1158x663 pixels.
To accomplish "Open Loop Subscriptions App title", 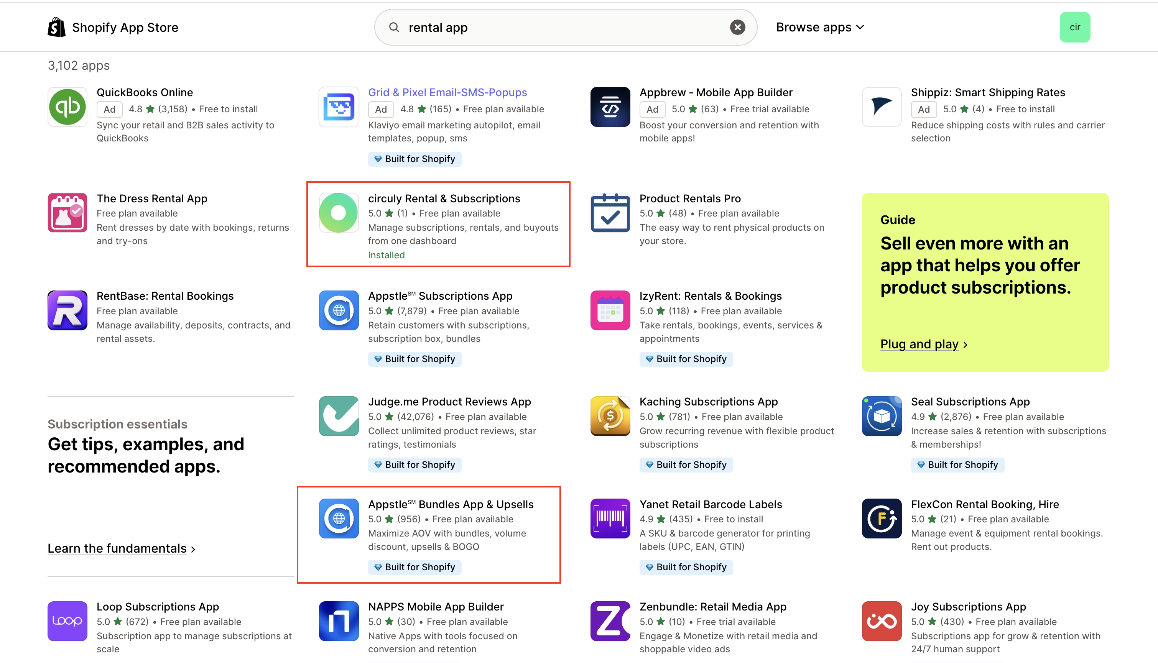I will 158,607.
